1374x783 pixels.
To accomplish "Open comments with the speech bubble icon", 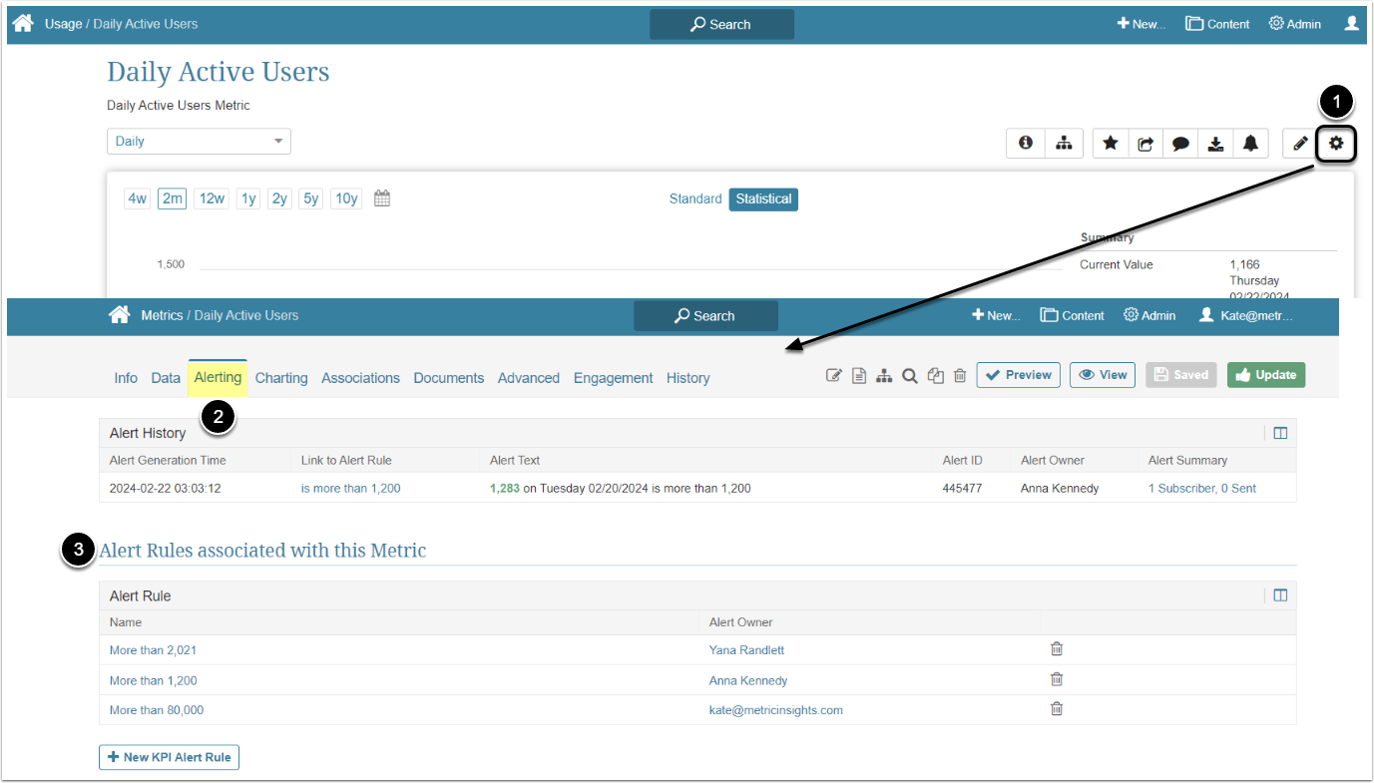I will coord(1180,144).
